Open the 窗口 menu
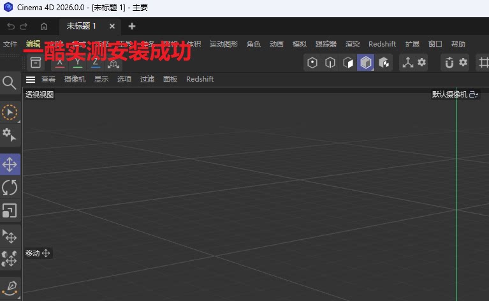This screenshot has height=301, width=489. [435, 44]
